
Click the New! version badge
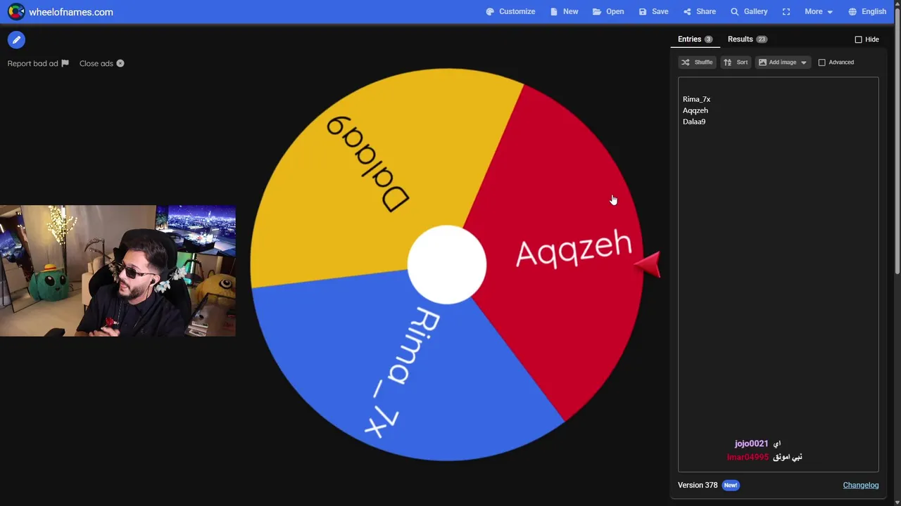pos(731,485)
